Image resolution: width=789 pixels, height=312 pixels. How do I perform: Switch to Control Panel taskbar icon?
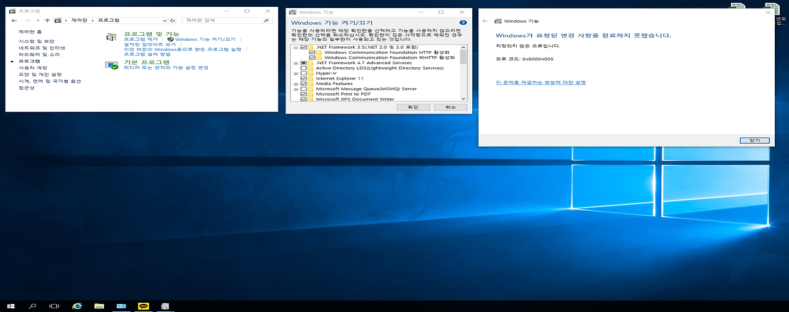[121, 306]
